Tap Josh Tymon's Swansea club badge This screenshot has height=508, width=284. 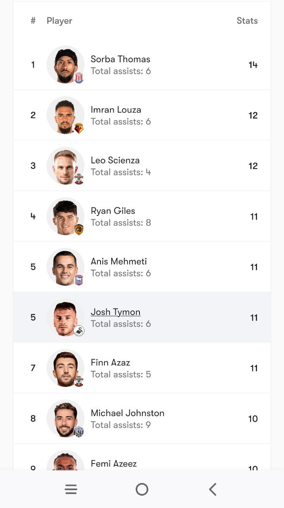click(x=79, y=331)
